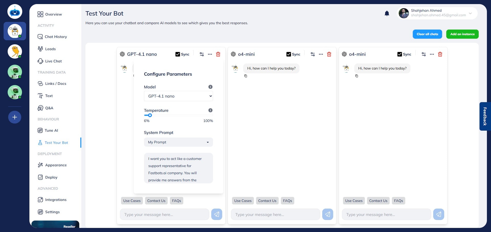
Task: Click the notification bell icon
Action: click(387, 13)
